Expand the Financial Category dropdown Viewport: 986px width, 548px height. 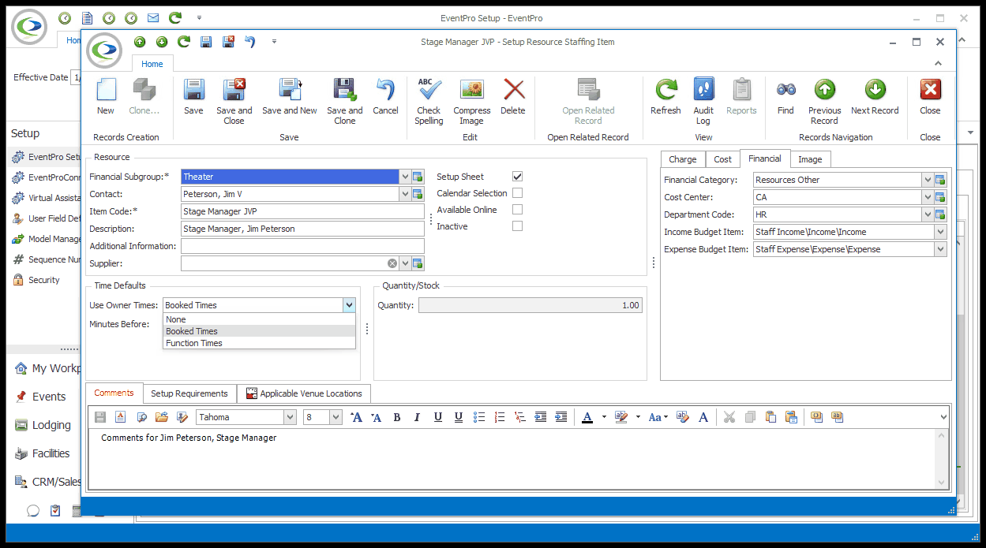tap(928, 180)
